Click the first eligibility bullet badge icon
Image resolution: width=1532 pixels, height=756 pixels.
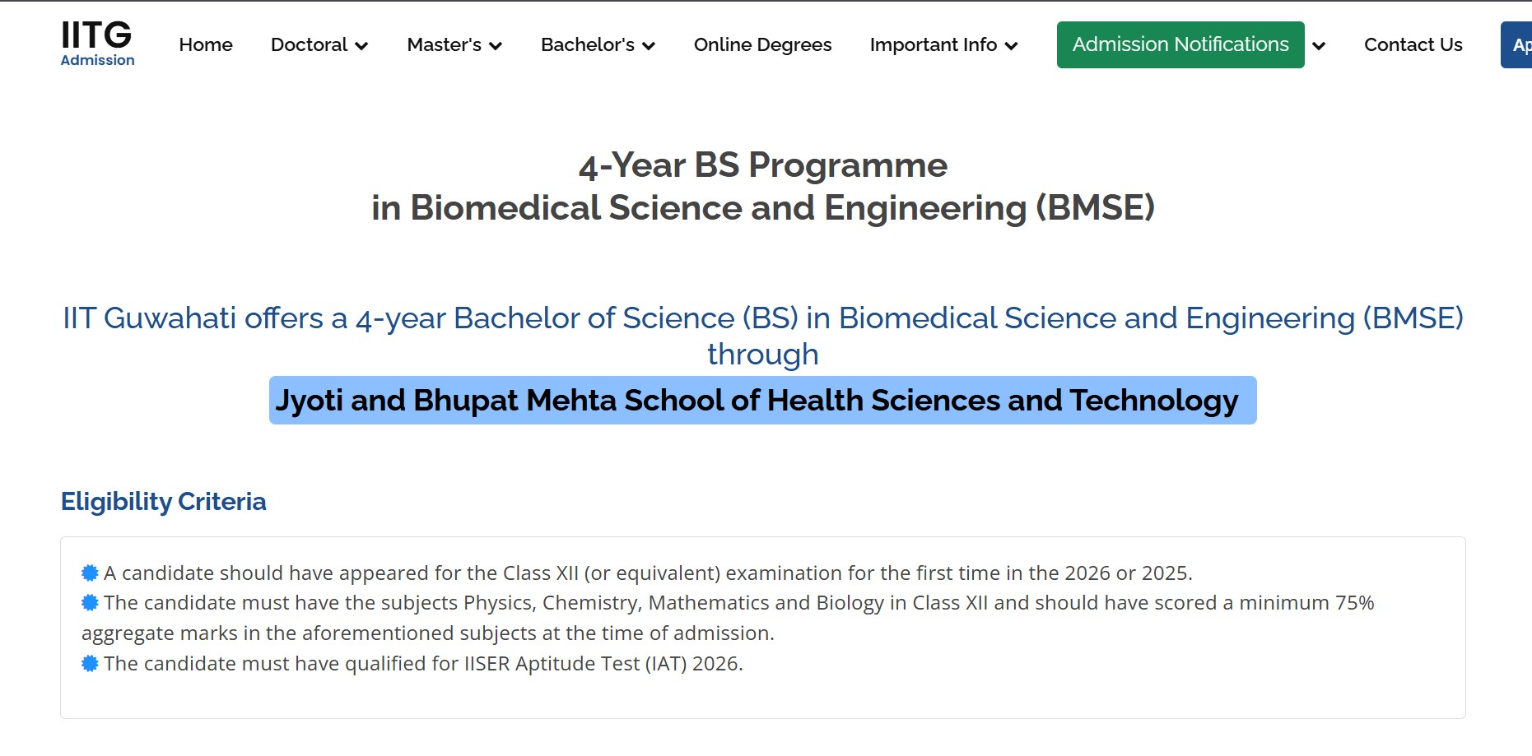pyautogui.click(x=90, y=573)
